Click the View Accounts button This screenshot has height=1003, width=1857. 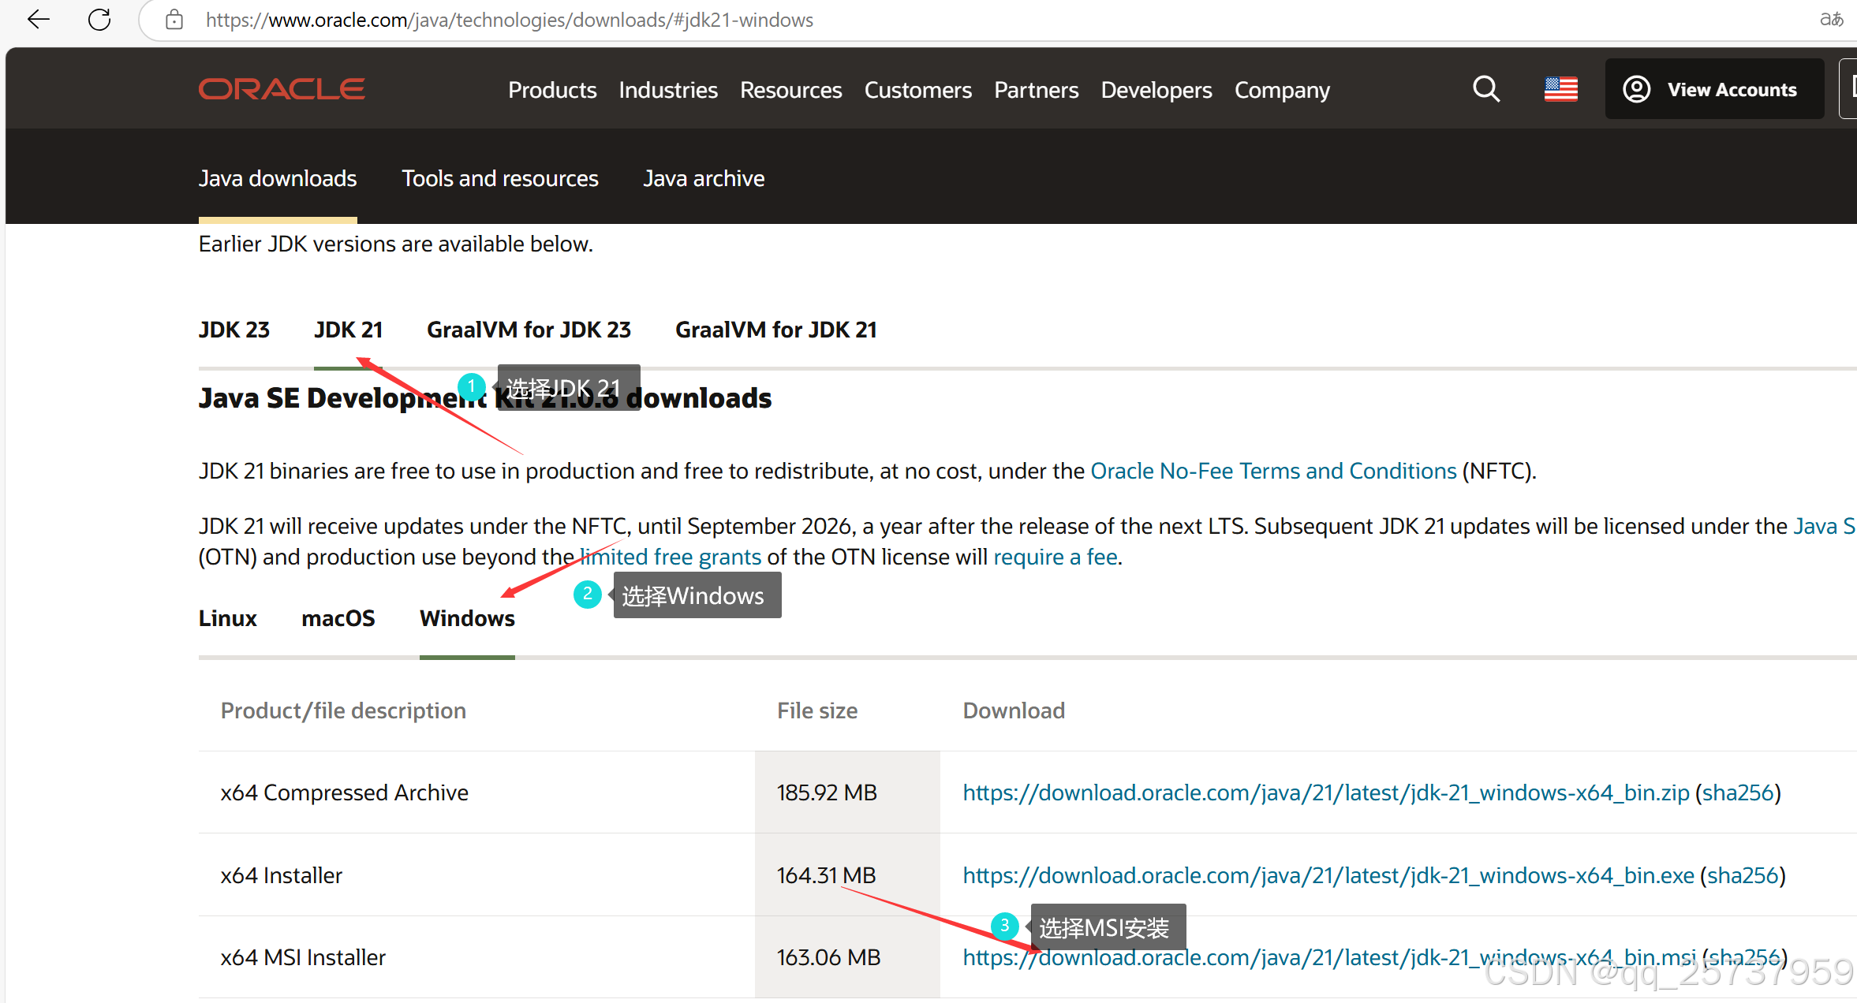coord(1714,89)
